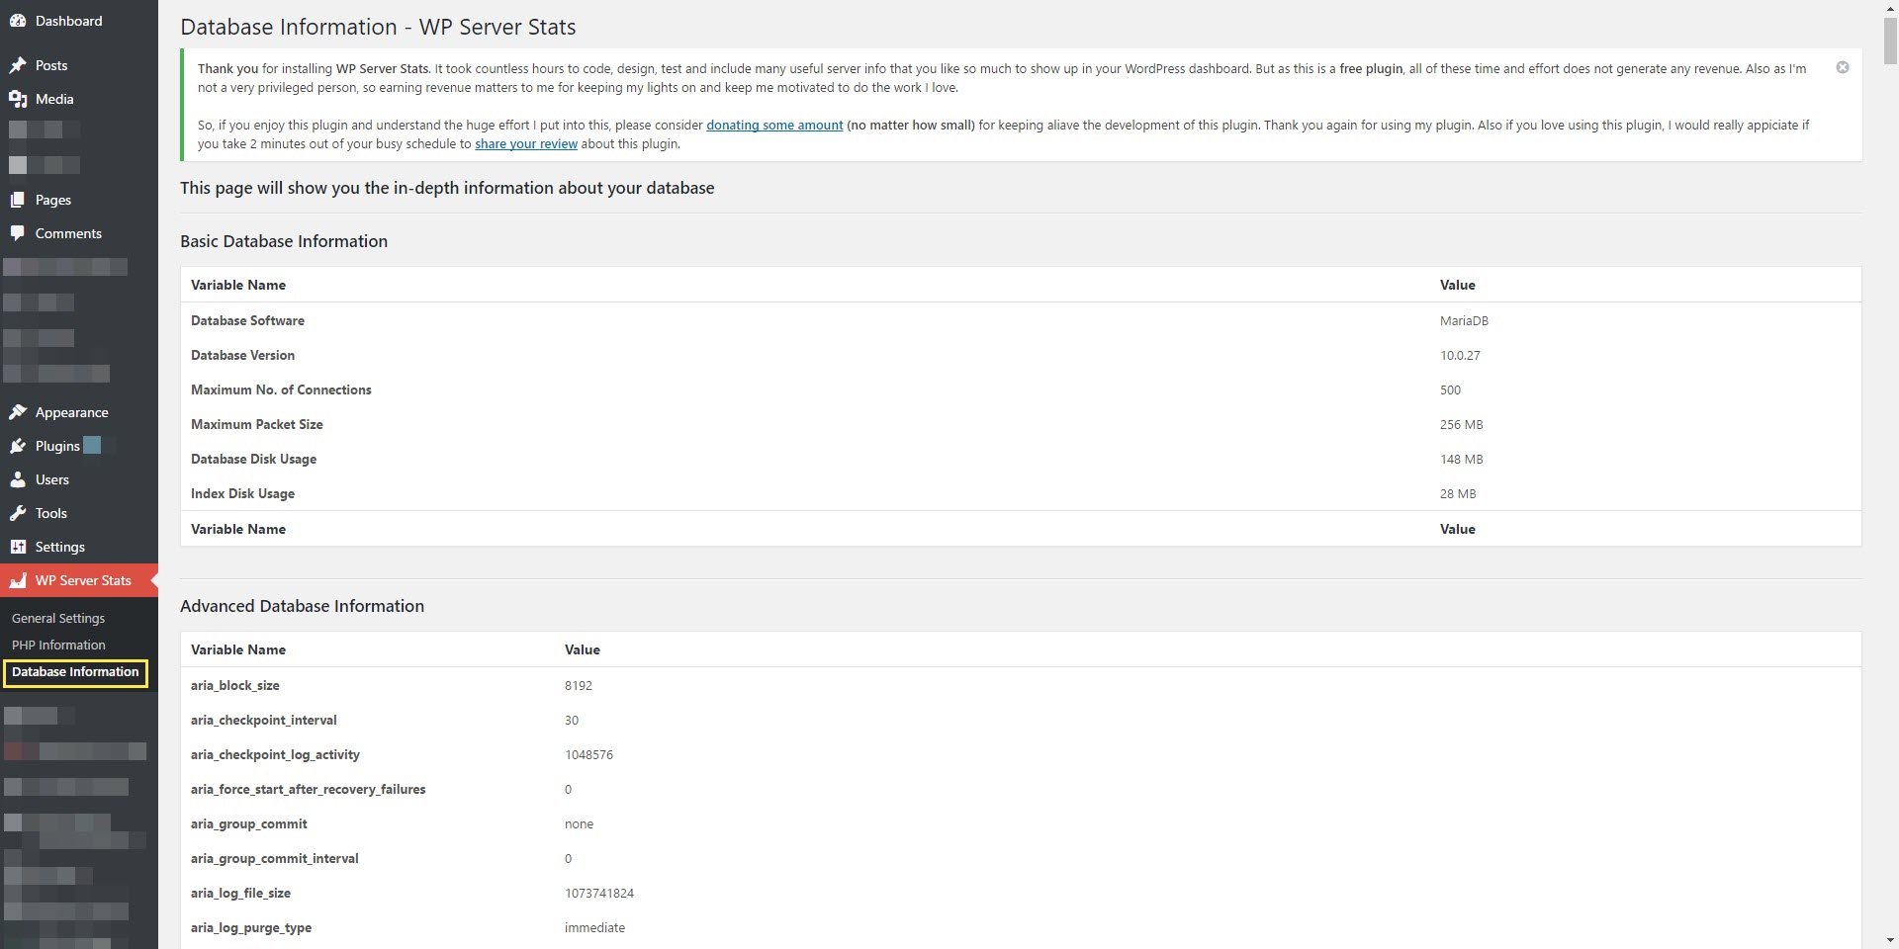The height and width of the screenshot is (949, 1899).
Task: Click the Plugins plug icon
Action: tap(18, 446)
